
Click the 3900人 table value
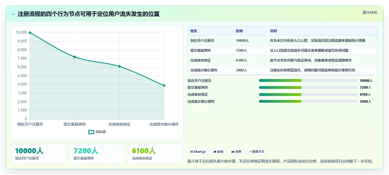click(x=242, y=70)
